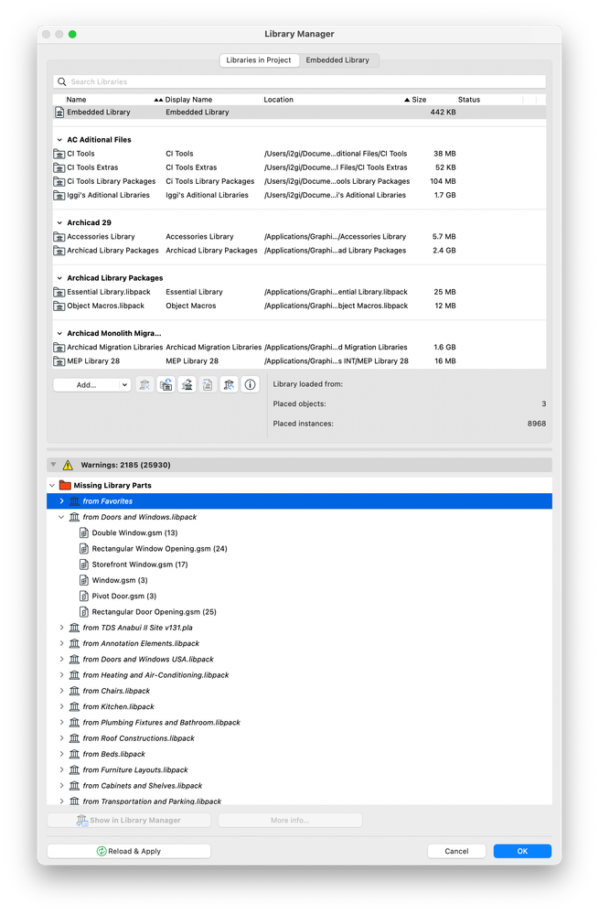
Task: Select from Doors and Windows USA.libpack
Action: point(148,660)
